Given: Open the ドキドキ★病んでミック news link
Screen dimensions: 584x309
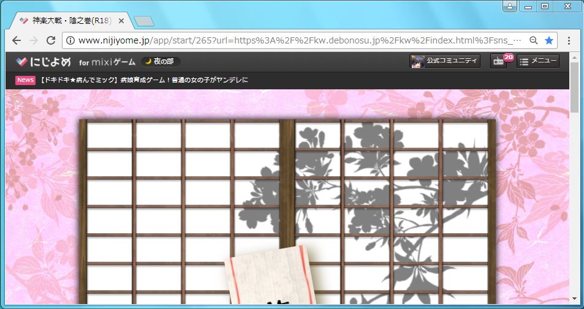Looking at the screenshot, I should (x=144, y=80).
